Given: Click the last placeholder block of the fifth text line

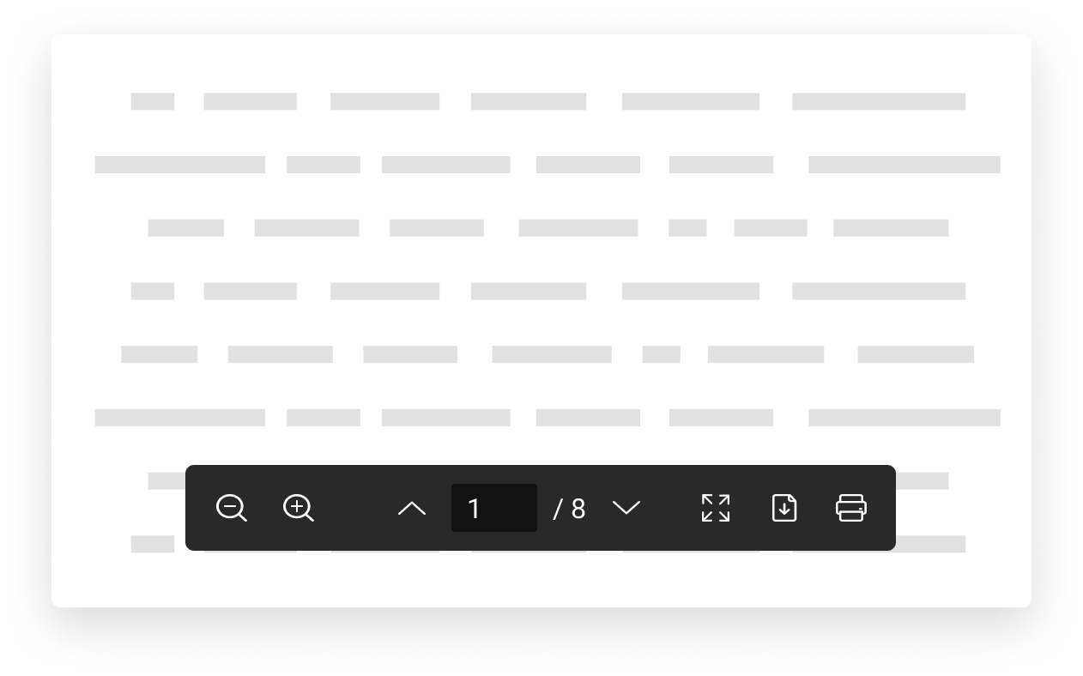Looking at the screenshot, I should pos(916,354).
